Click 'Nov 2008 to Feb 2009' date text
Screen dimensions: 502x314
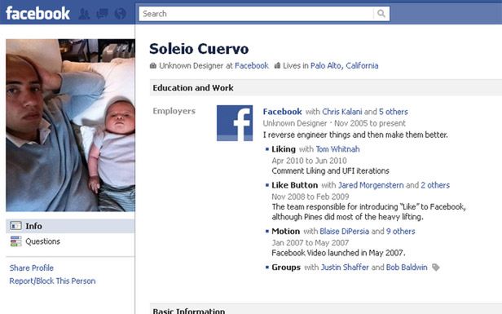pos(310,197)
